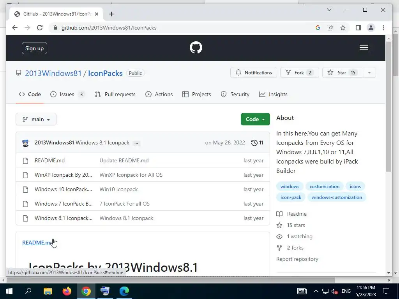Open Windows 7 IconPack file entry
Screen dimensions: 399x299
[x=64, y=204]
